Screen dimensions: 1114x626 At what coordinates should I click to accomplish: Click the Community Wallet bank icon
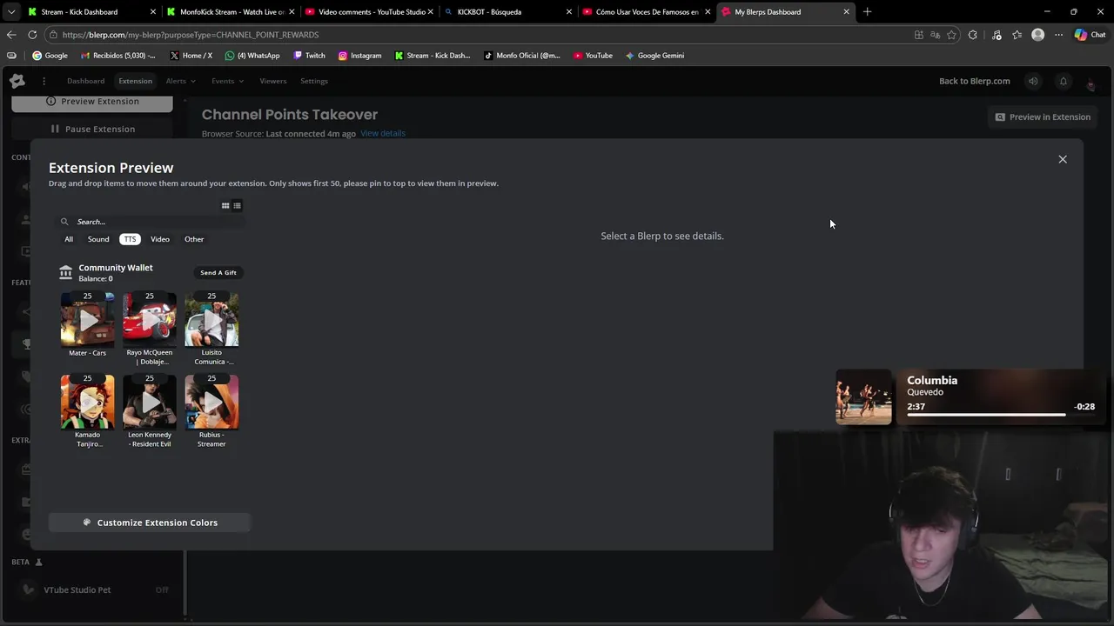coord(65,272)
